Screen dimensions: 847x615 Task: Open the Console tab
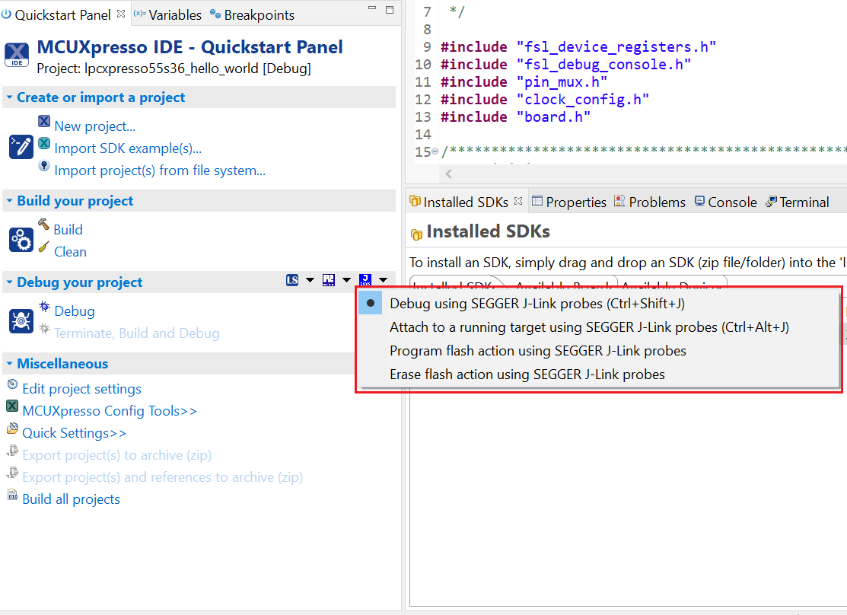[731, 202]
